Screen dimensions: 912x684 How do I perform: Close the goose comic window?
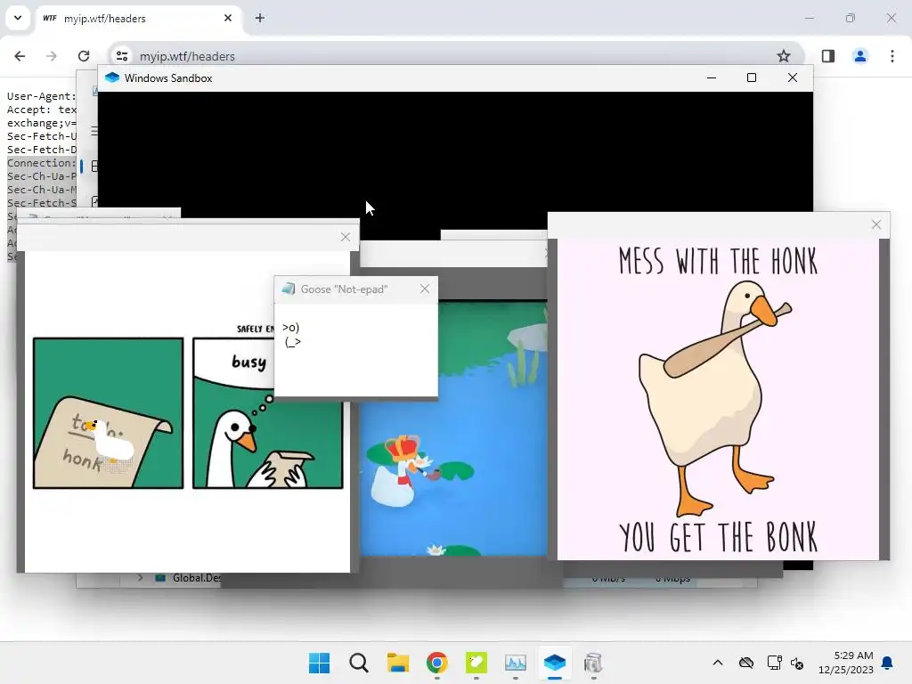point(346,237)
